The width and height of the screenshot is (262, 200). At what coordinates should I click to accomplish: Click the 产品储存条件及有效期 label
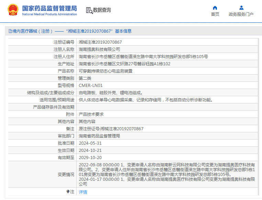pyautogui.click(x=54, y=107)
